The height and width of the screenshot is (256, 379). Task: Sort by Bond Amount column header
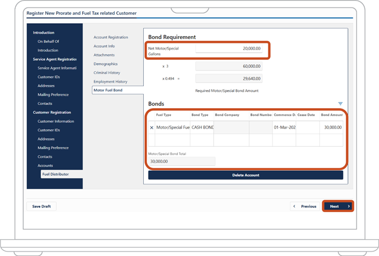[331, 115]
